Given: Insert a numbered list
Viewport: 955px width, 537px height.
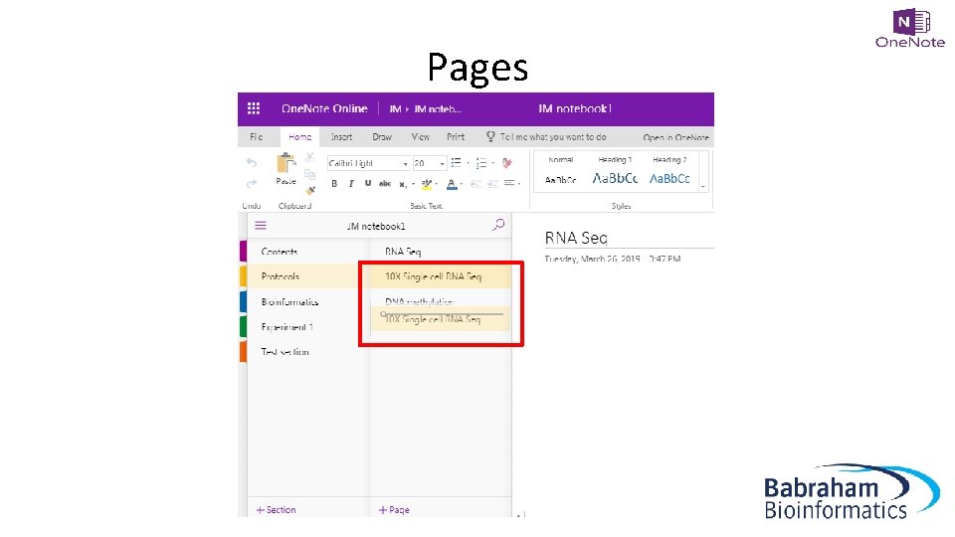Looking at the screenshot, I should (x=481, y=162).
